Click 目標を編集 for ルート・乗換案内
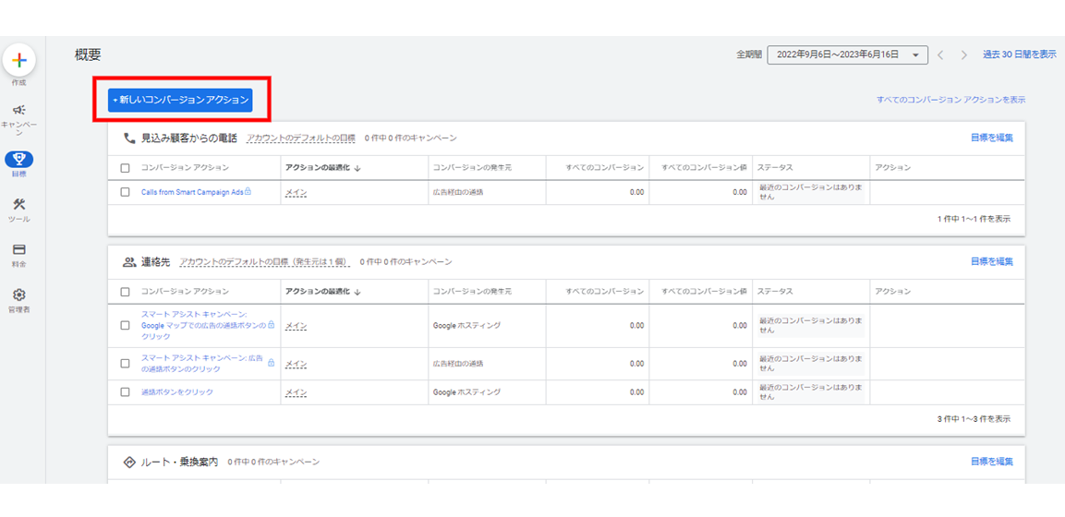 tap(991, 462)
